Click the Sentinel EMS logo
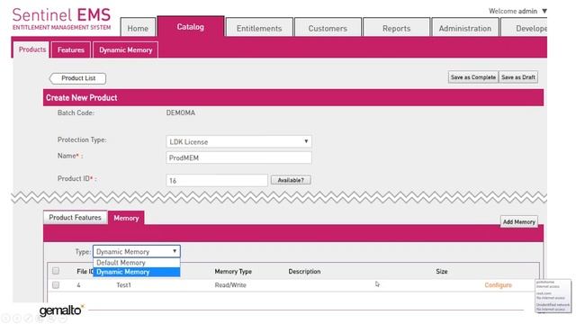 (61, 19)
